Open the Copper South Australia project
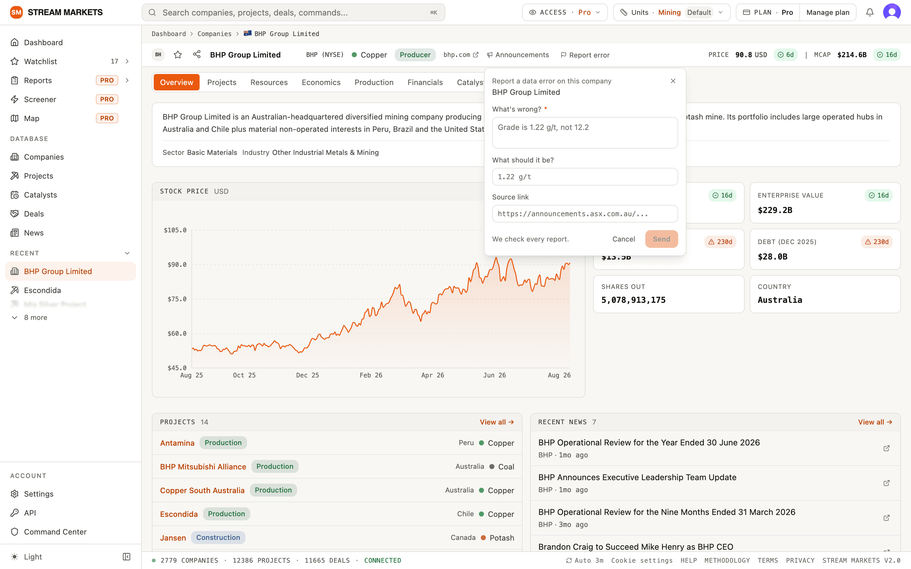Image resolution: width=911 pixels, height=569 pixels. tap(202, 490)
